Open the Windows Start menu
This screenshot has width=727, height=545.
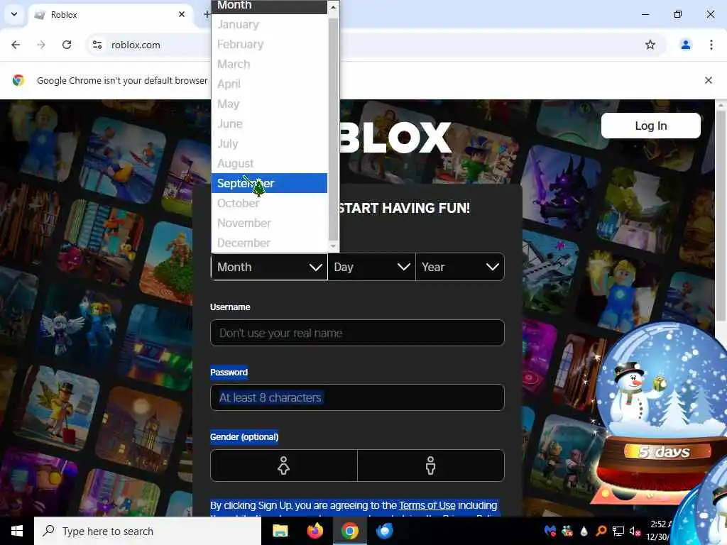click(x=17, y=531)
